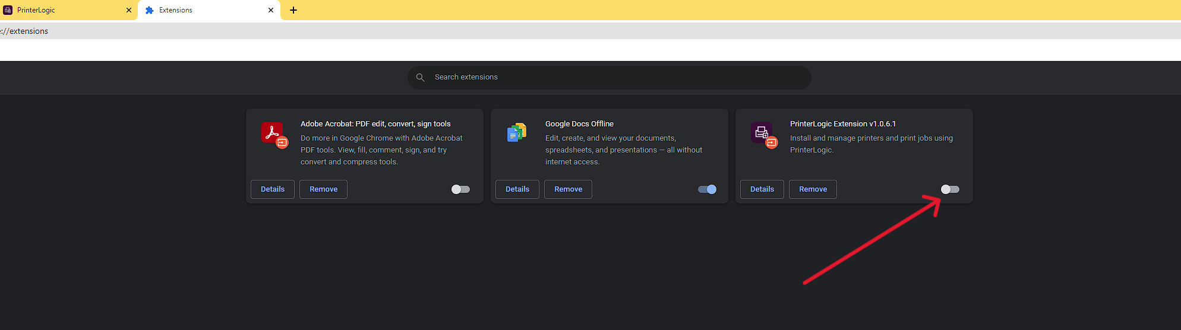Switch to the PrinterLogic browser tab
The image size is (1181, 330).
pyautogui.click(x=69, y=10)
